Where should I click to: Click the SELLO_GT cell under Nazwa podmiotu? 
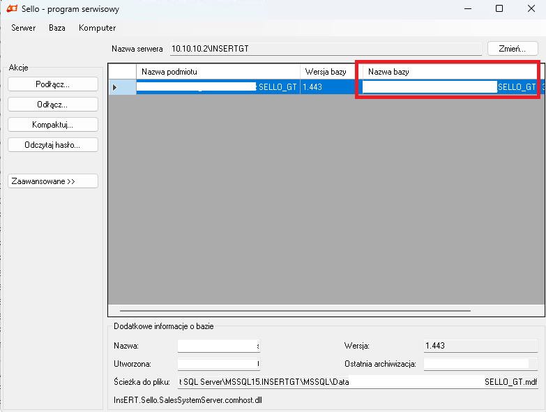point(218,87)
